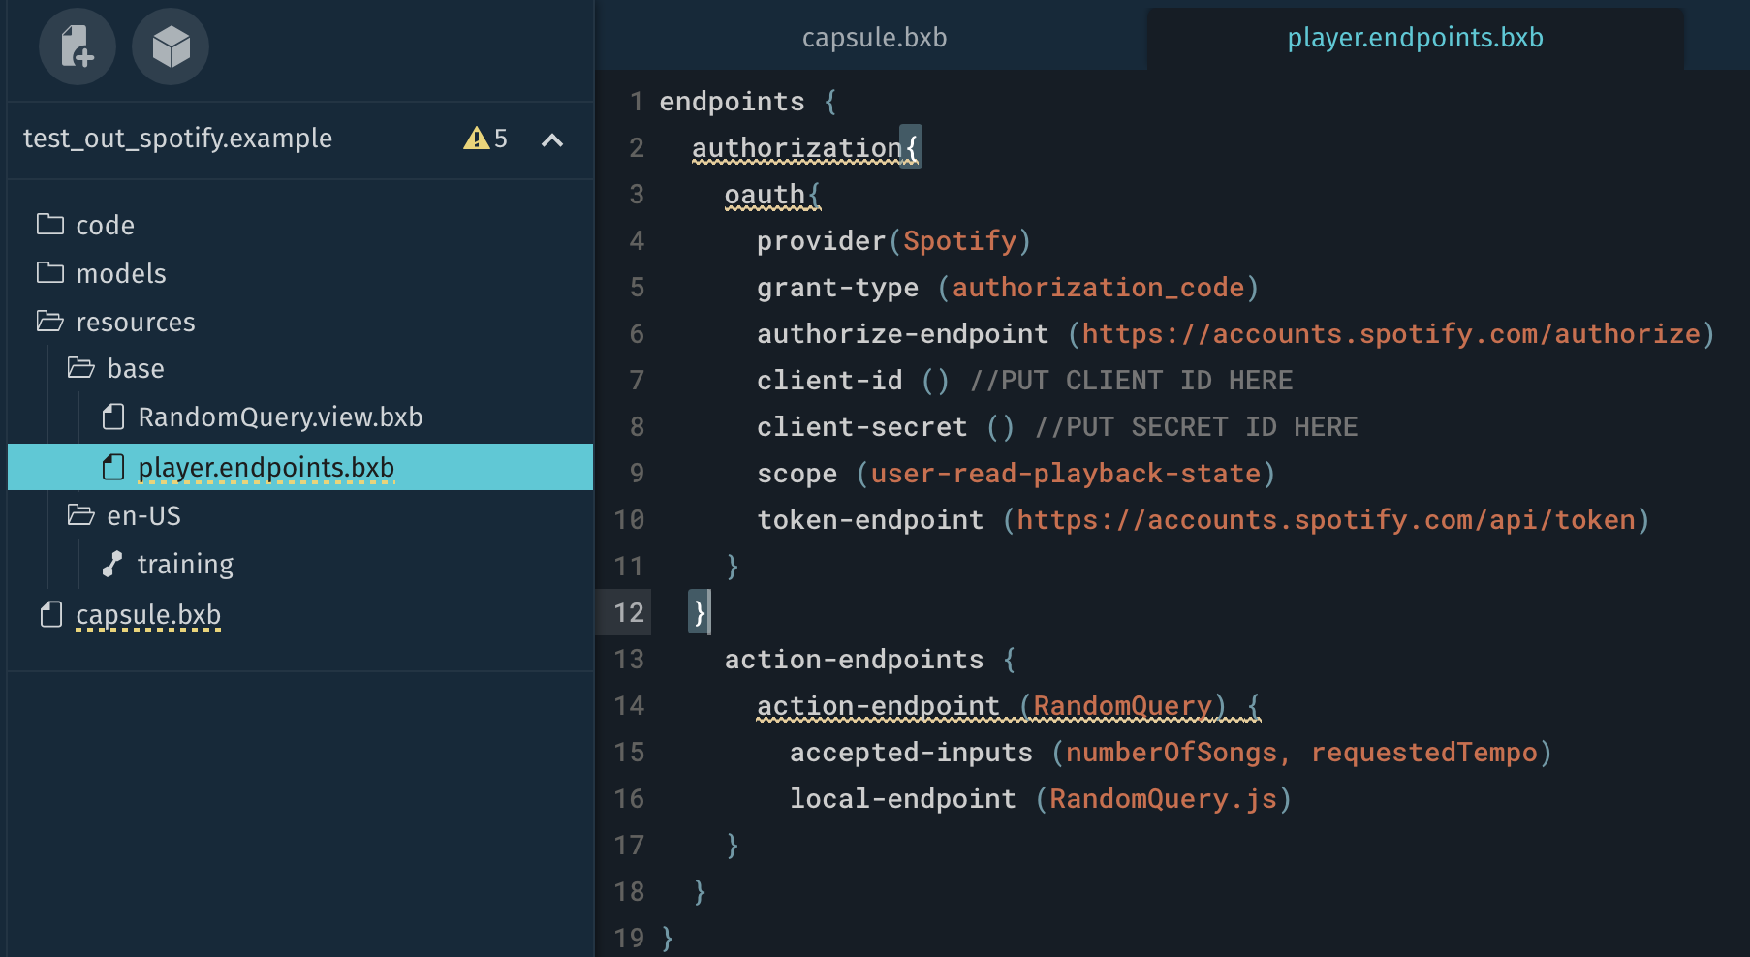The width and height of the screenshot is (1750, 957).
Task: Expand the code folder
Action: point(104,224)
